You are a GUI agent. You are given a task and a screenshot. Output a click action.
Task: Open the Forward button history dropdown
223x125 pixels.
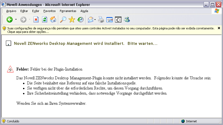point(29,19)
